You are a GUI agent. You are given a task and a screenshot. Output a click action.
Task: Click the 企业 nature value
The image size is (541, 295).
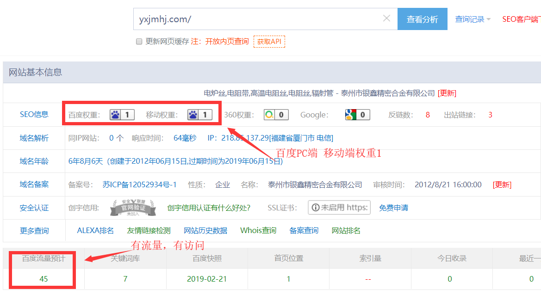223,184
